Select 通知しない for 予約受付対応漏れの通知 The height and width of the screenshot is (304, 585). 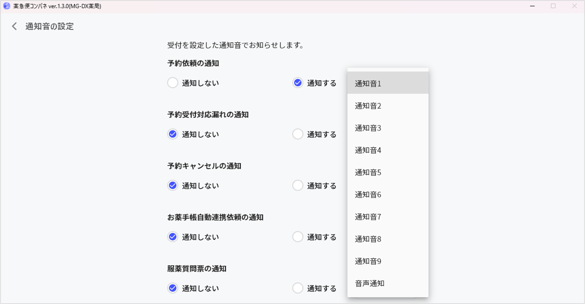pyautogui.click(x=173, y=134)
